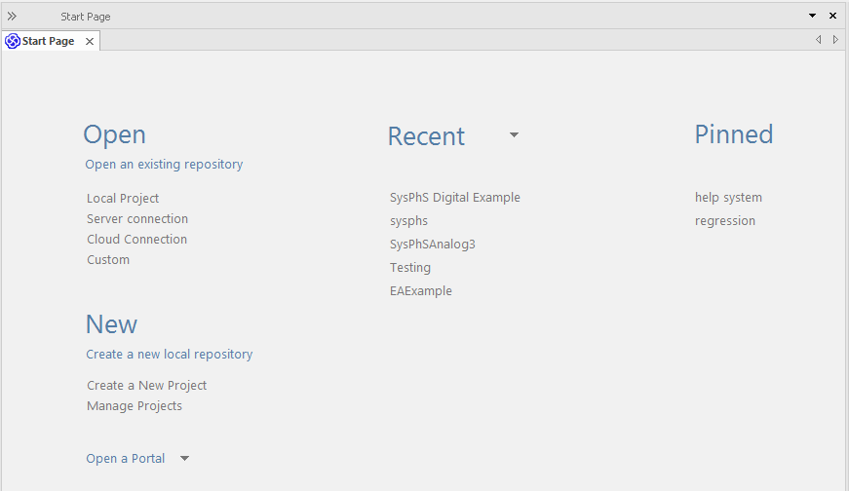Choose Server connection option
The height and width of the screenshot is (491, 849).
pos(137,219)
